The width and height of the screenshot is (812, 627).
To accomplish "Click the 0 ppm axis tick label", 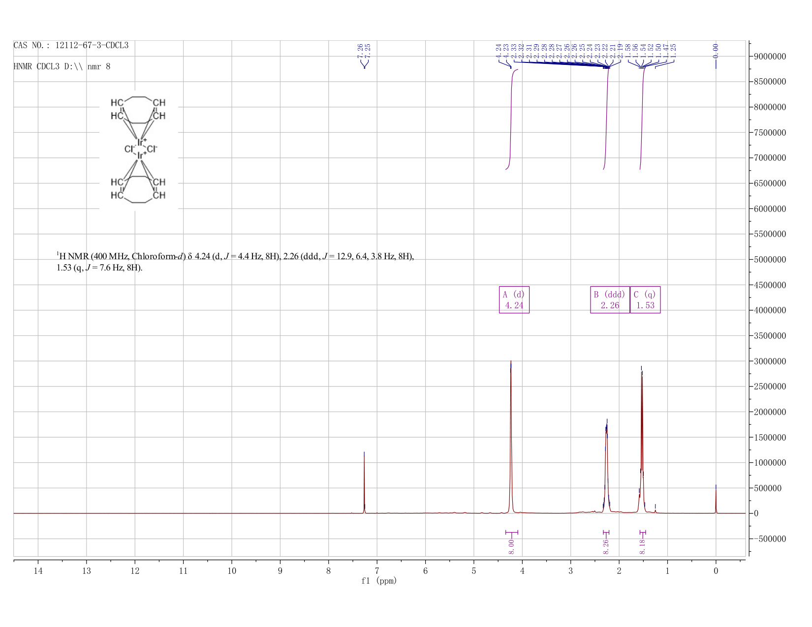I will (x=716, y=571).
